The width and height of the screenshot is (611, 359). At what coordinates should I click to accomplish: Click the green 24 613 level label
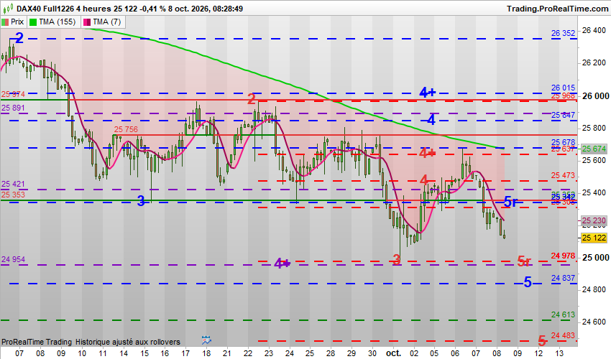(563, 314)
